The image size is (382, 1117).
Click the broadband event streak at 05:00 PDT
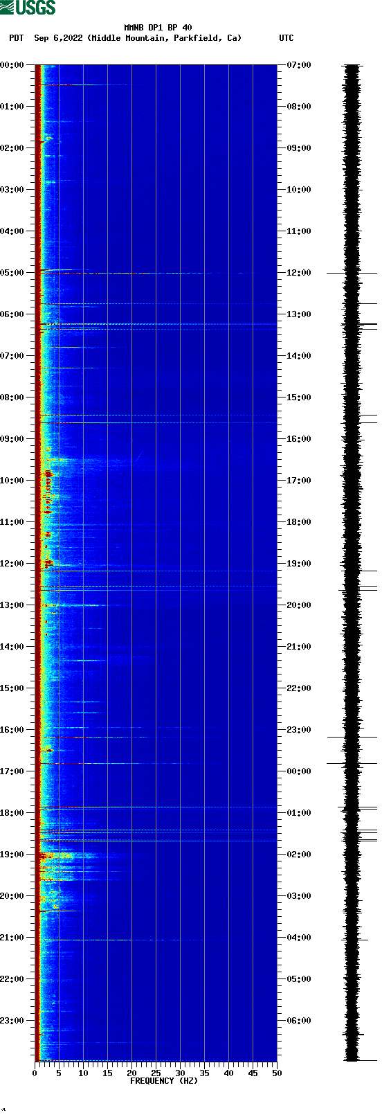coord(156,273)
